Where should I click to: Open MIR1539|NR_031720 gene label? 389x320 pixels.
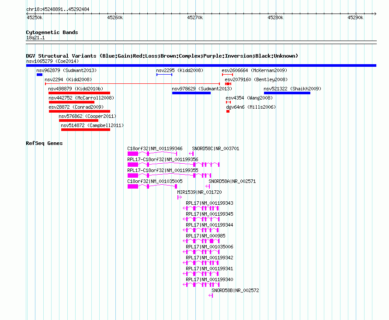pos(199,192)
